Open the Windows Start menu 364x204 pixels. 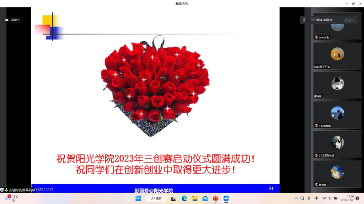pos(138,198)
